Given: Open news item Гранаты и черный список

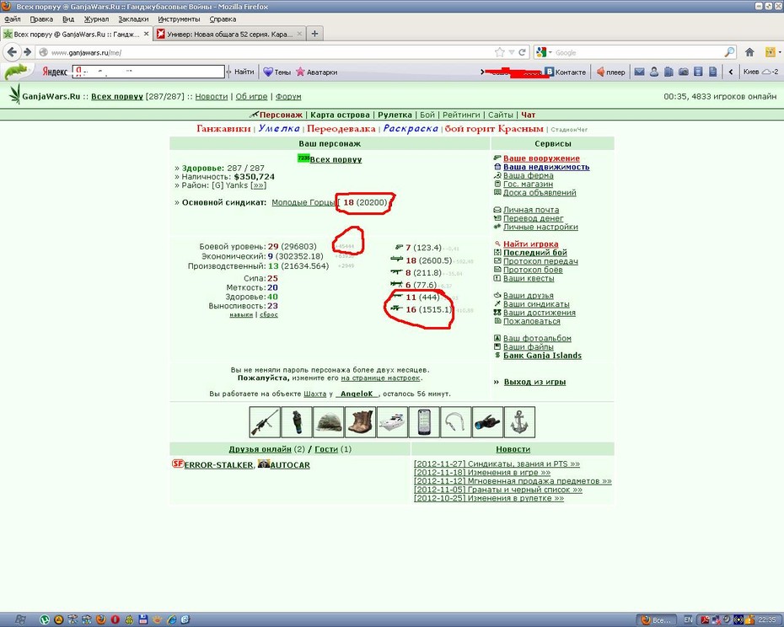Looking at the screenshot, I should (498, 490).
